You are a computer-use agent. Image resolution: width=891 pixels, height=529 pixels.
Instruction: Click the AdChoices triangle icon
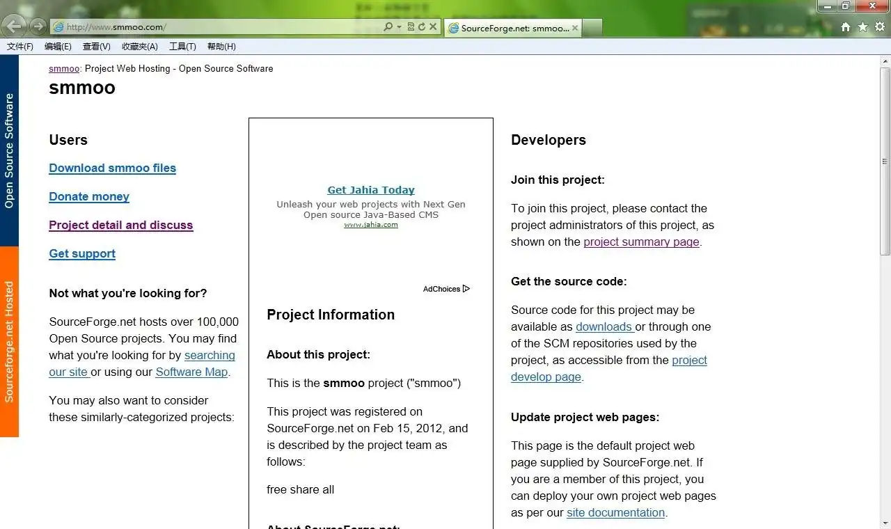click(466, 289)
